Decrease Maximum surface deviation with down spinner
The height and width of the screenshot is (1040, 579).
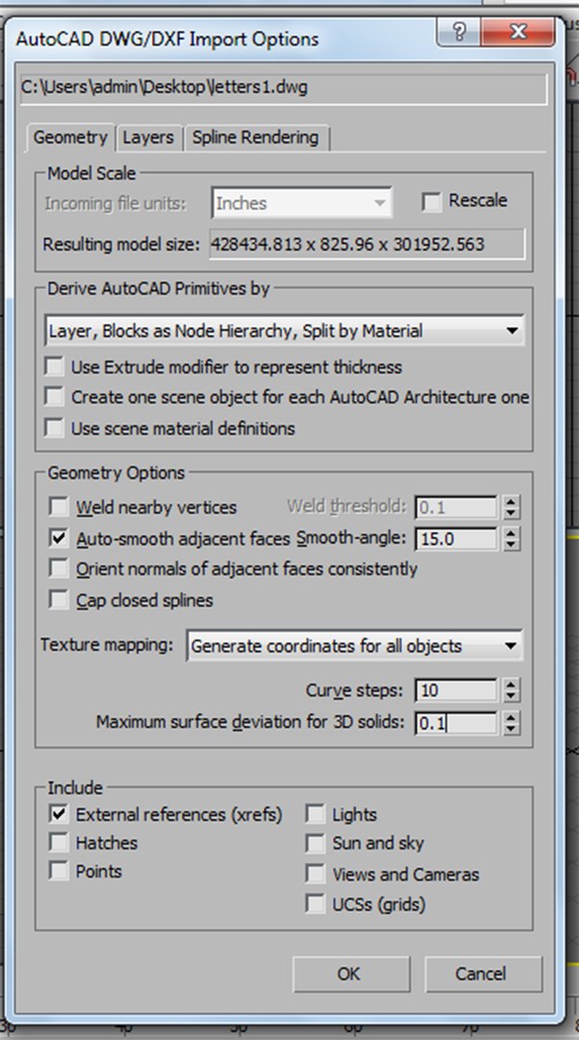511,729
